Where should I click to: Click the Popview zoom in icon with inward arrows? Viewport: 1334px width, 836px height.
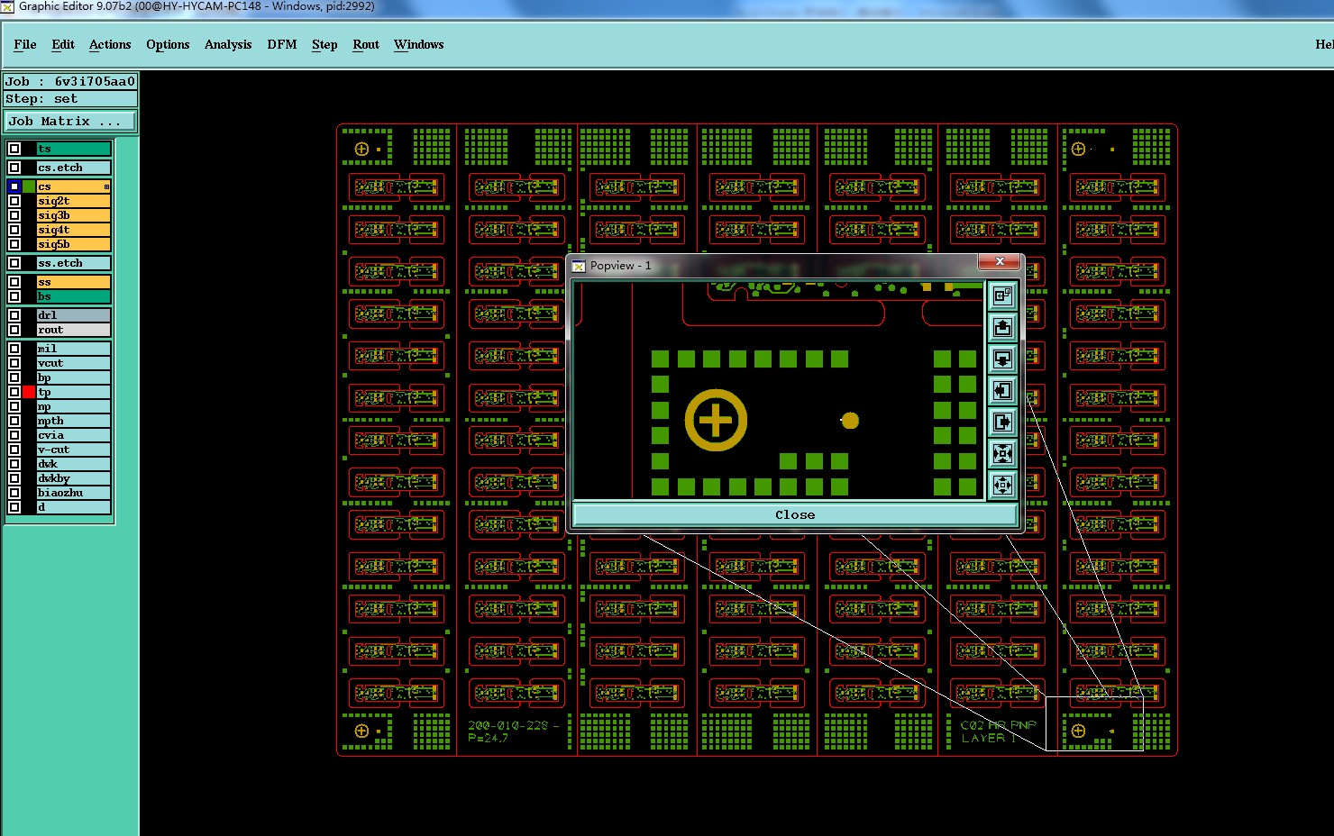[x=1002, y=453]
